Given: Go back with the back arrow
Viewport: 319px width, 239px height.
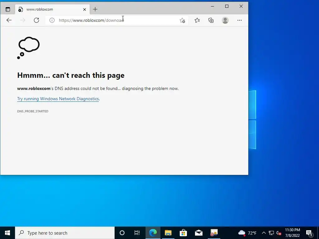Looking at the screenshot, I should pos(9,20).
